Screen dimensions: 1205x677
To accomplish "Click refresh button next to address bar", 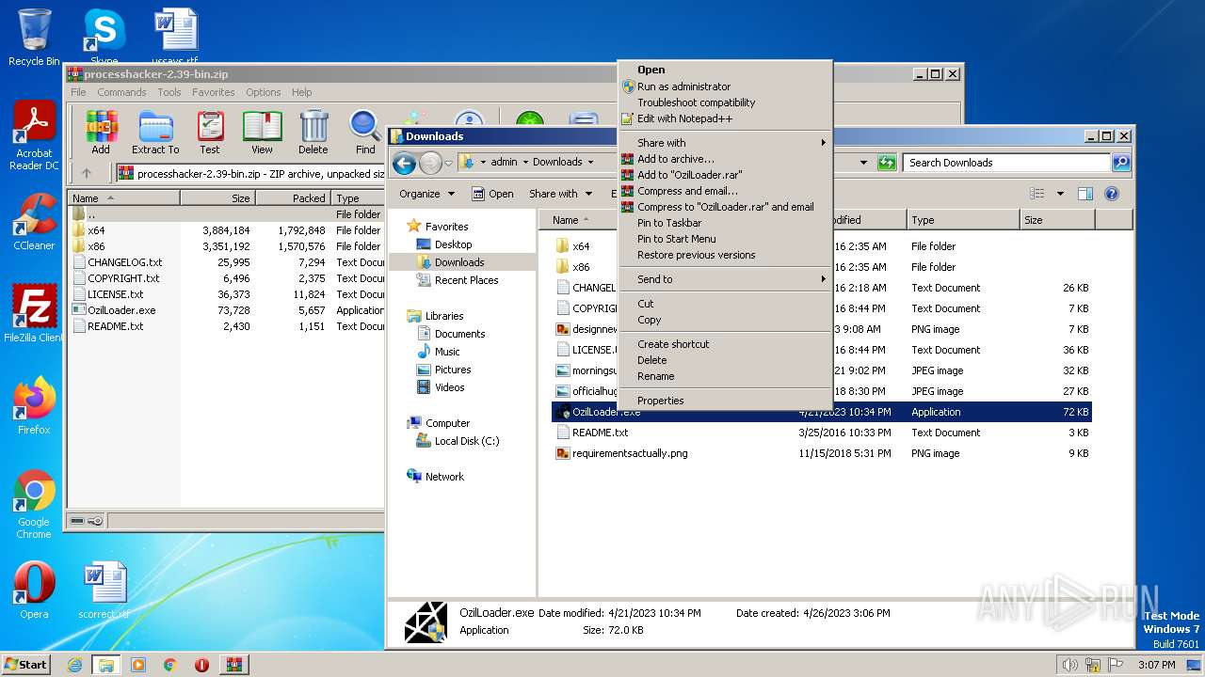I will tap(886, 163).
